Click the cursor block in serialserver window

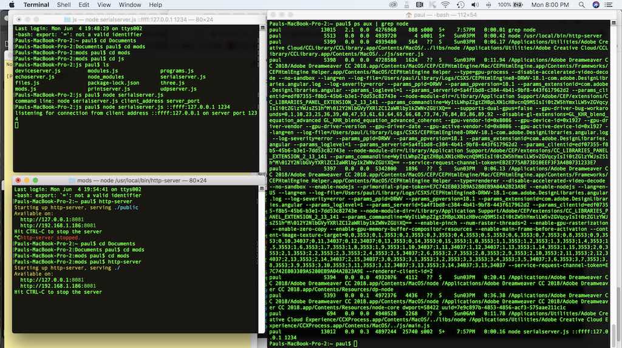(x=16, y=125)
